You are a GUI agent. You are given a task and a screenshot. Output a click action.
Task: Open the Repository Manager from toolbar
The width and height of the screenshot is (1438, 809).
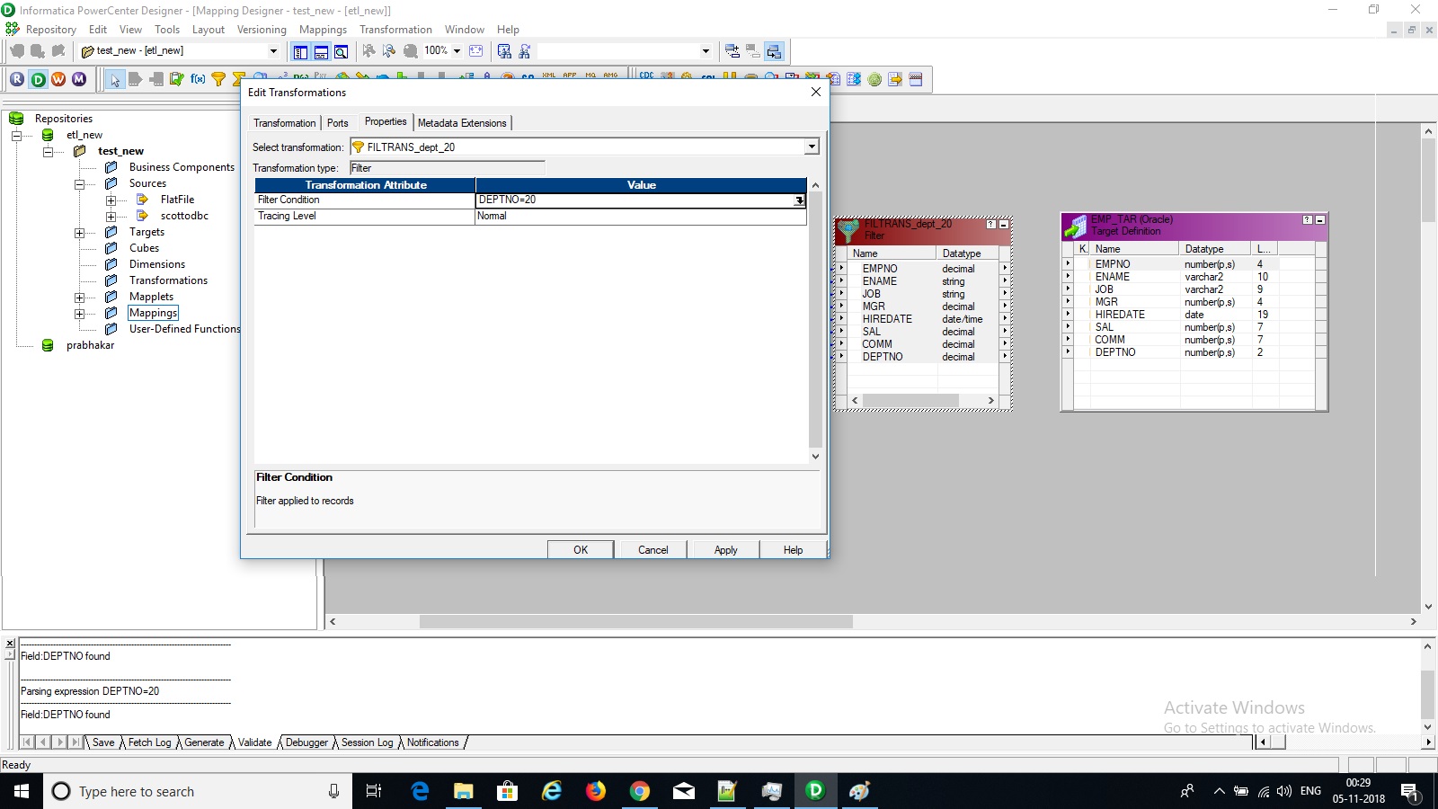click(16, 79)
